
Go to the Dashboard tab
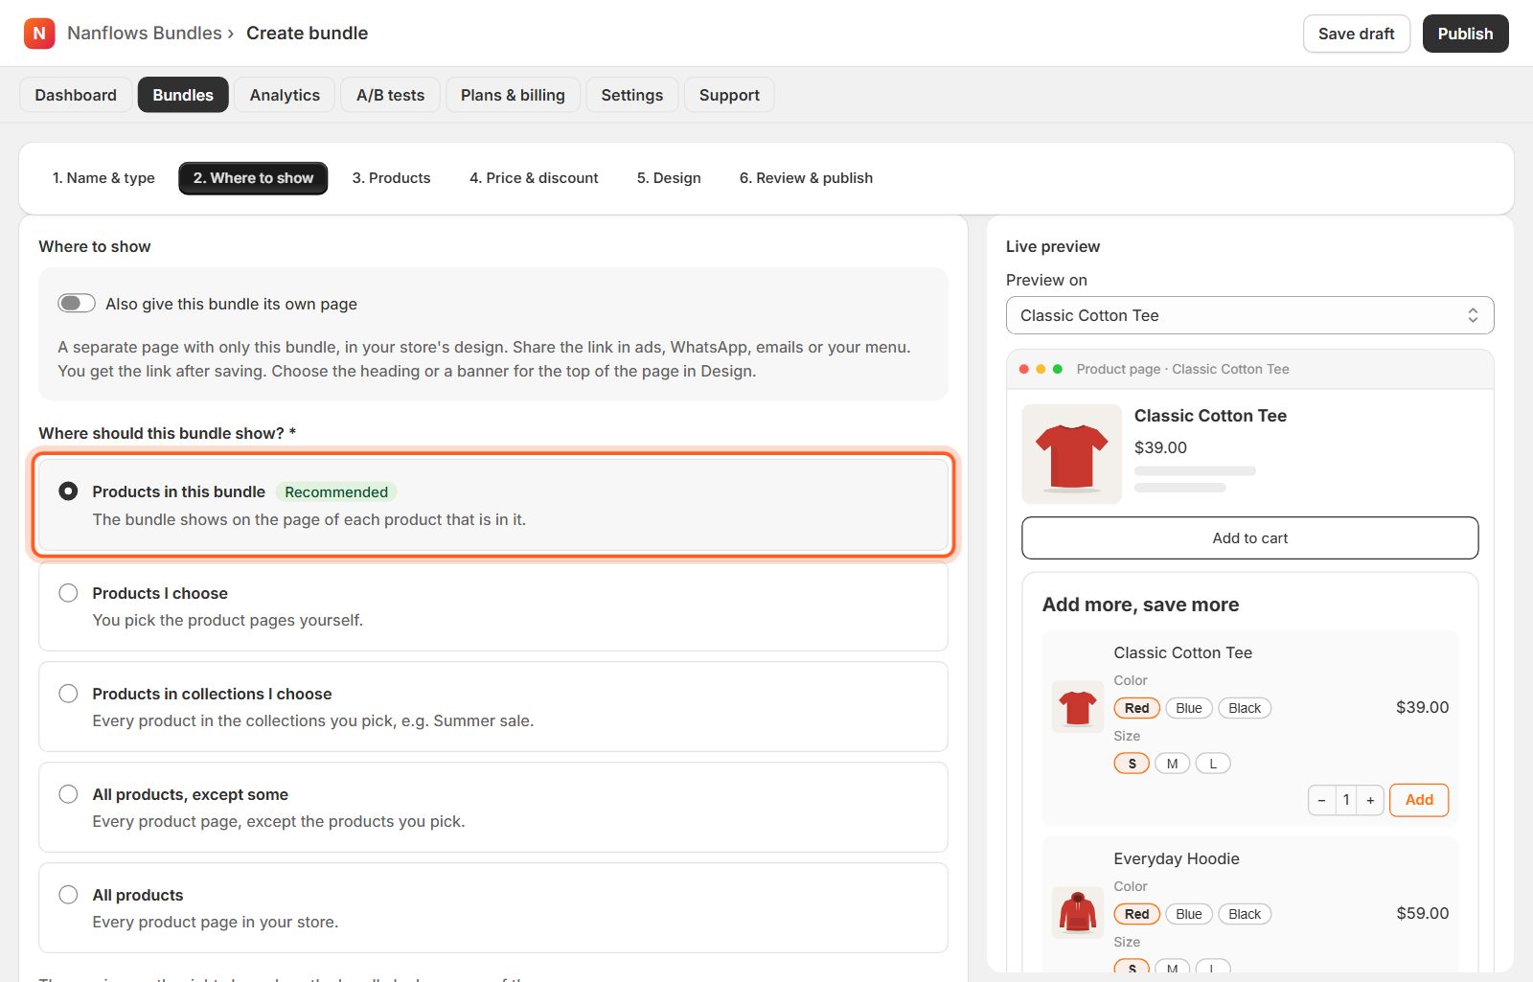click(76, 95)
